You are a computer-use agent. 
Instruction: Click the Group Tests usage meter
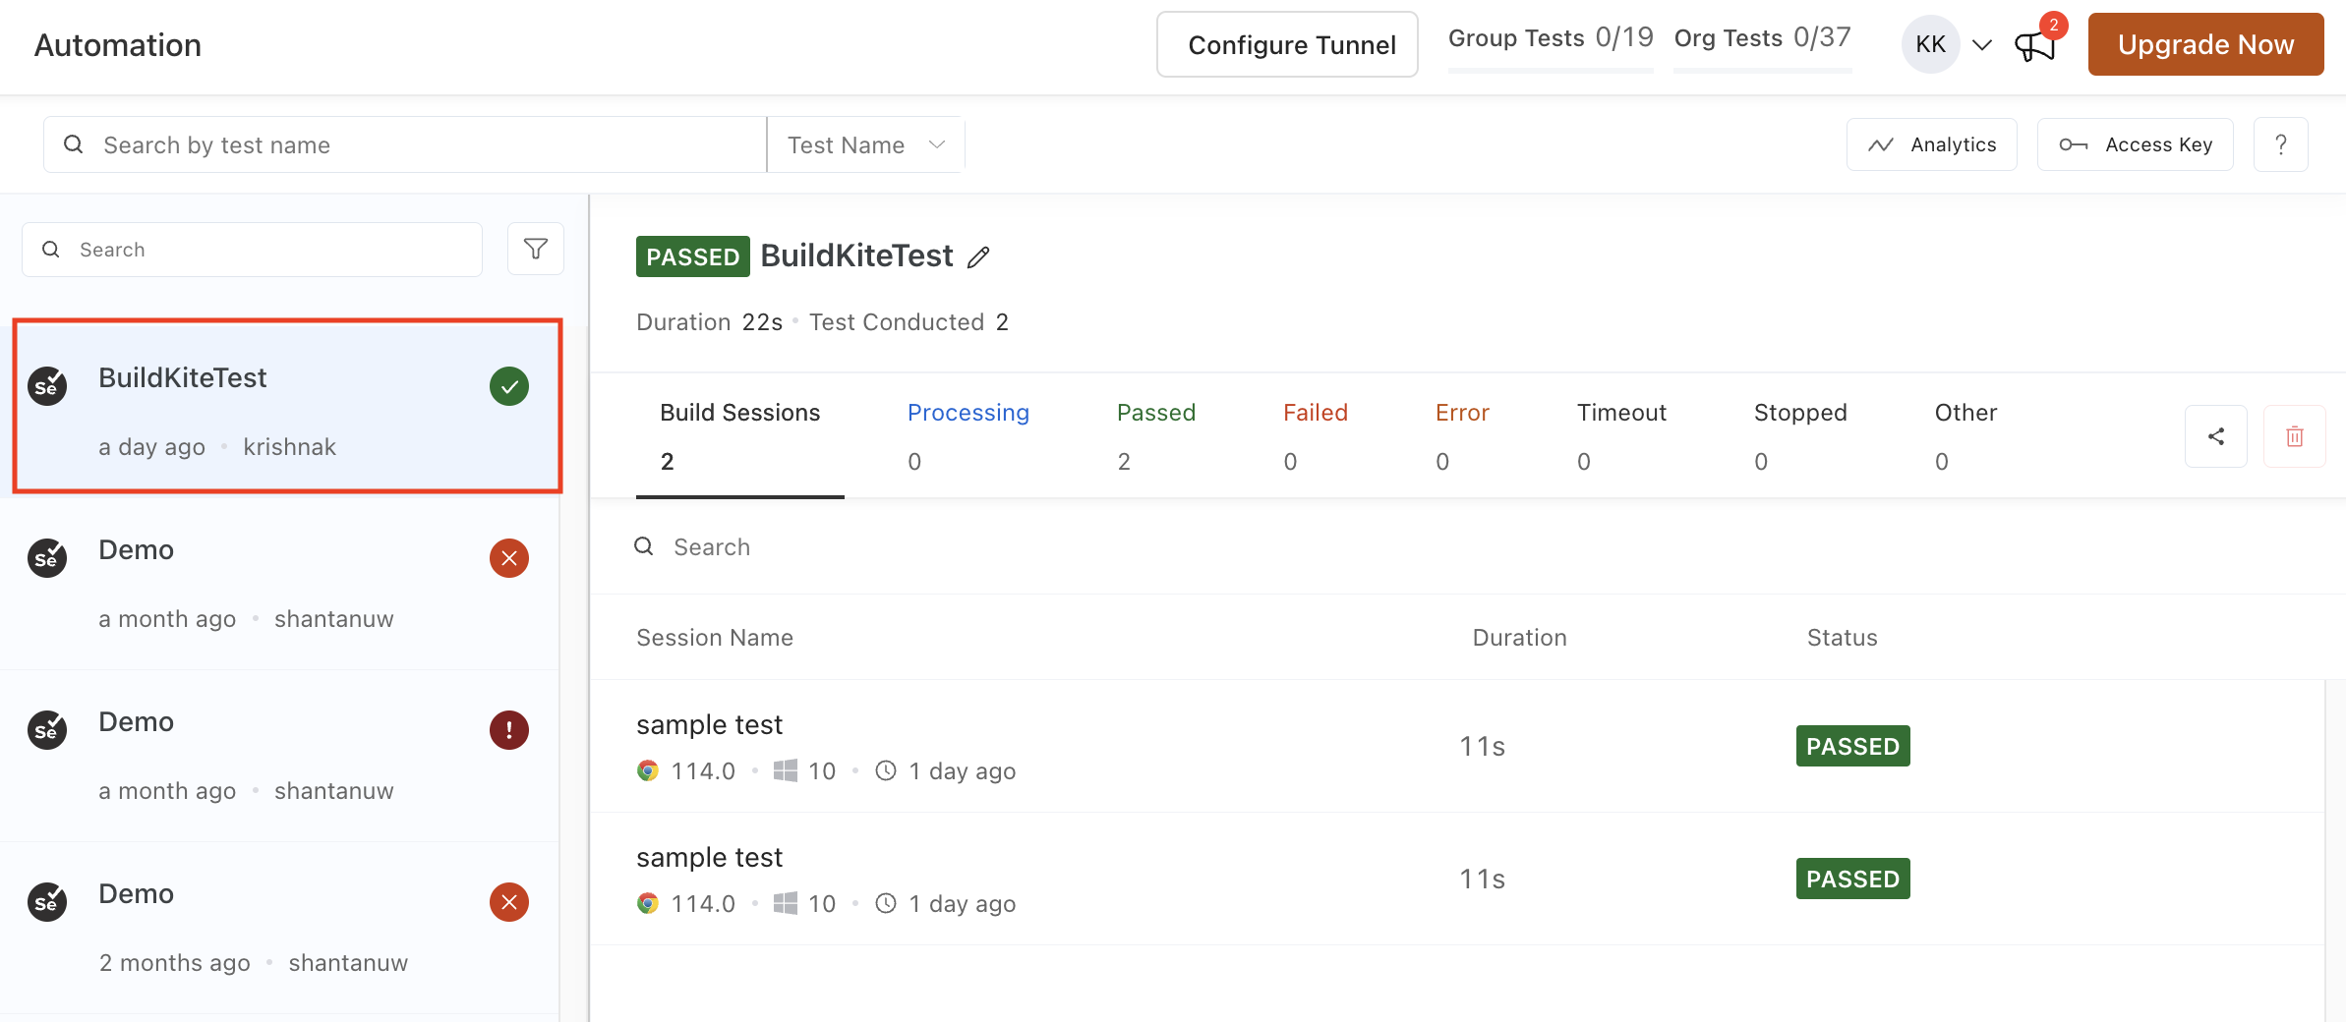click(1550, 37)
